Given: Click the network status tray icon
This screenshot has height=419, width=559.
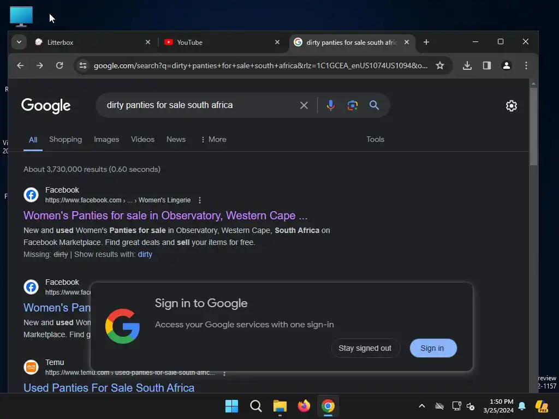Looking at the screenshot, I should (x=456, y=406).
